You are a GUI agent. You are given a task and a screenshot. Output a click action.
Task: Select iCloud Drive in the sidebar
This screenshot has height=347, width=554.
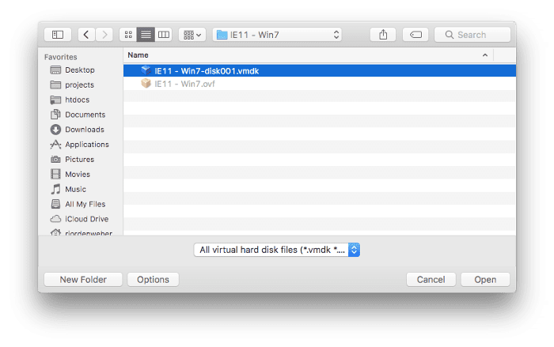pos(86,219)
